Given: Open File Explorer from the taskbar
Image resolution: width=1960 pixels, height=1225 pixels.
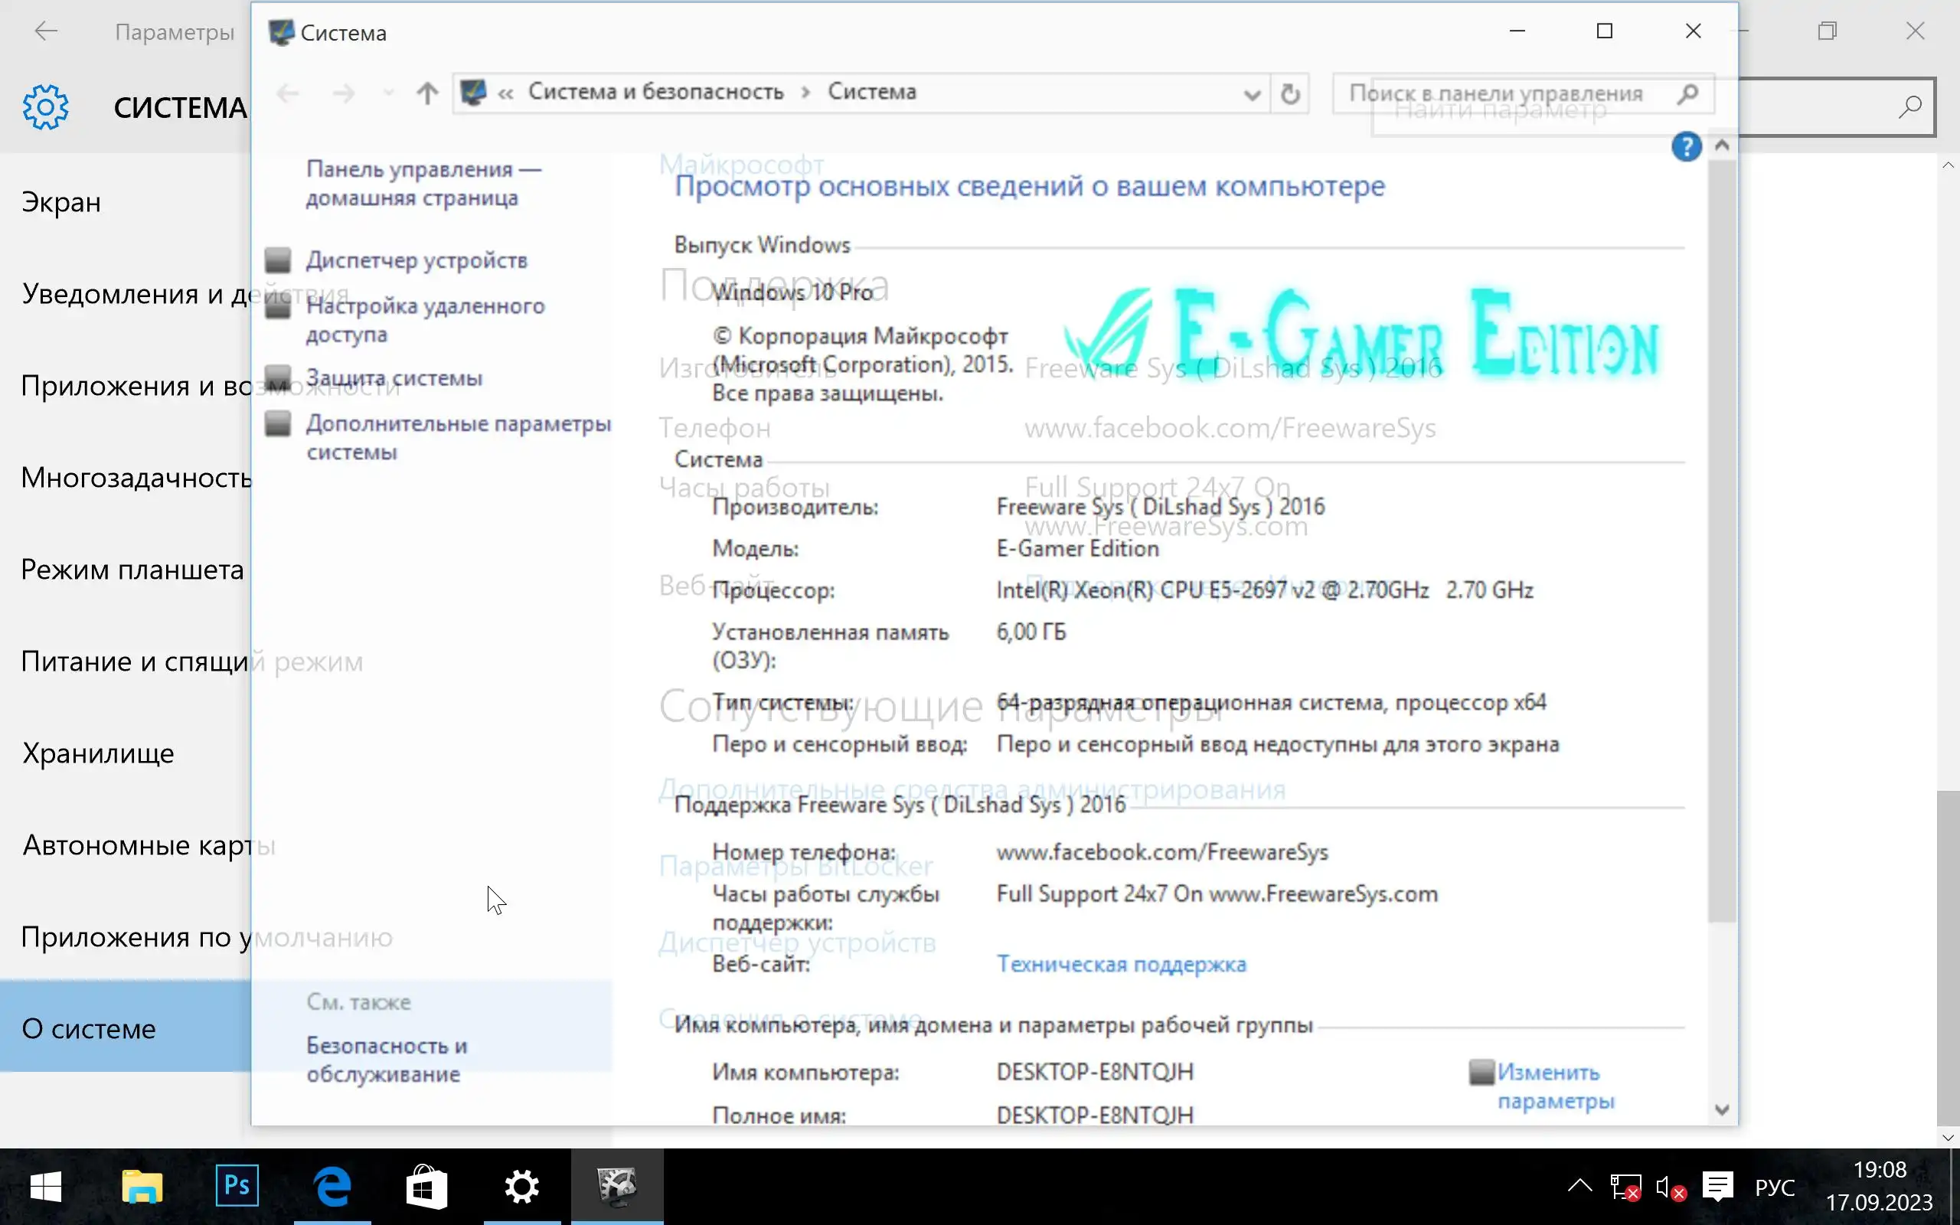Looking at the screenshot, I should point(142,1186).
